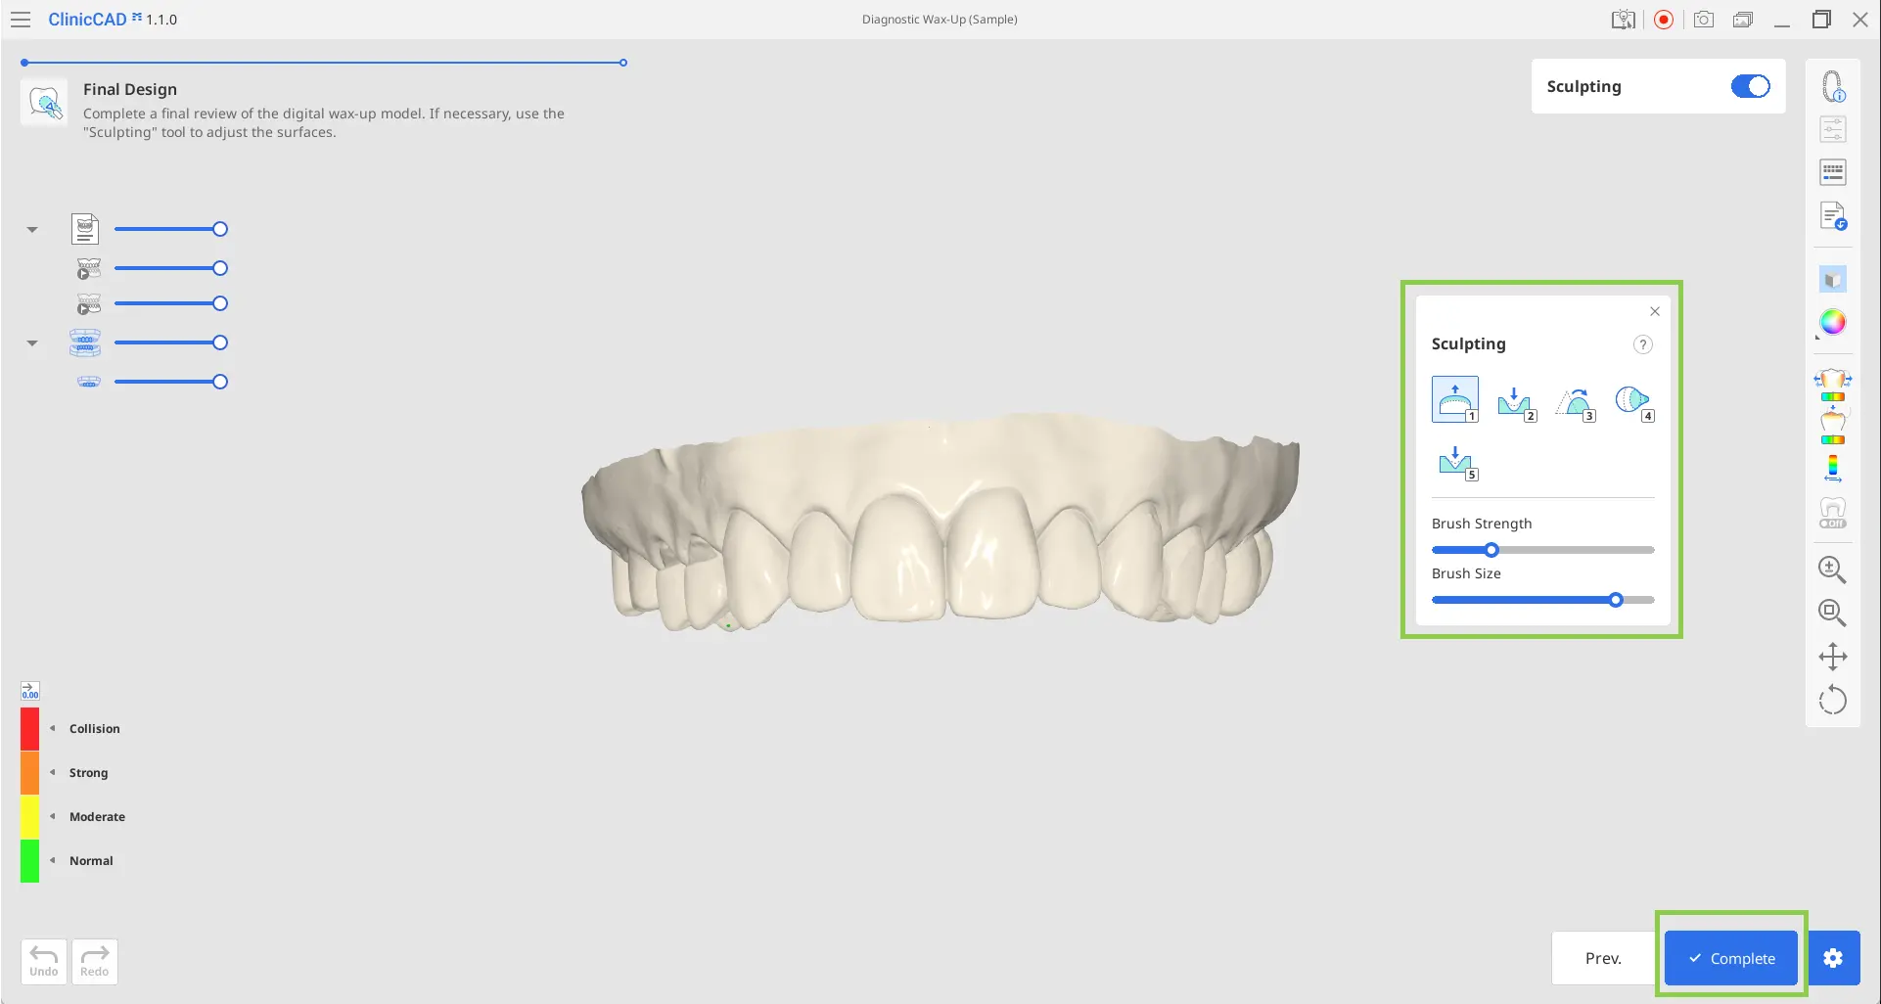1881x1004 pixels.
Task: Toggle blue upper-lower wax-up model visibility
Action: click(x=85, y=342)
